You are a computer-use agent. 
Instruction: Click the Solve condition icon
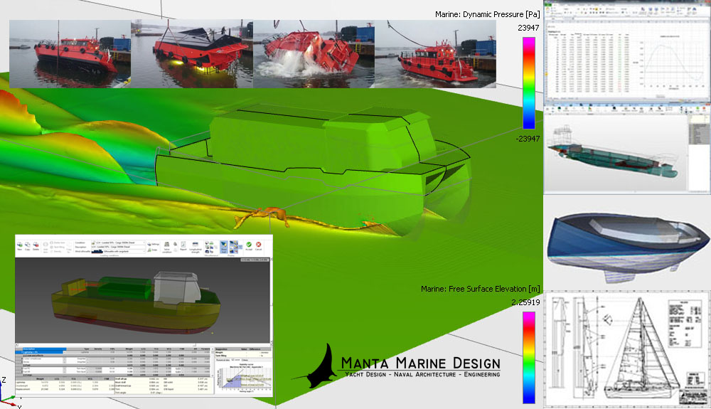(x=167, y=246)
